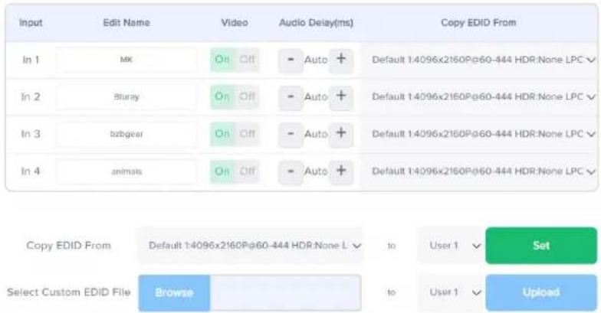The image size is (601, 313).
Task: Turn video Off for In 1
Action: (x=247, y=60)
